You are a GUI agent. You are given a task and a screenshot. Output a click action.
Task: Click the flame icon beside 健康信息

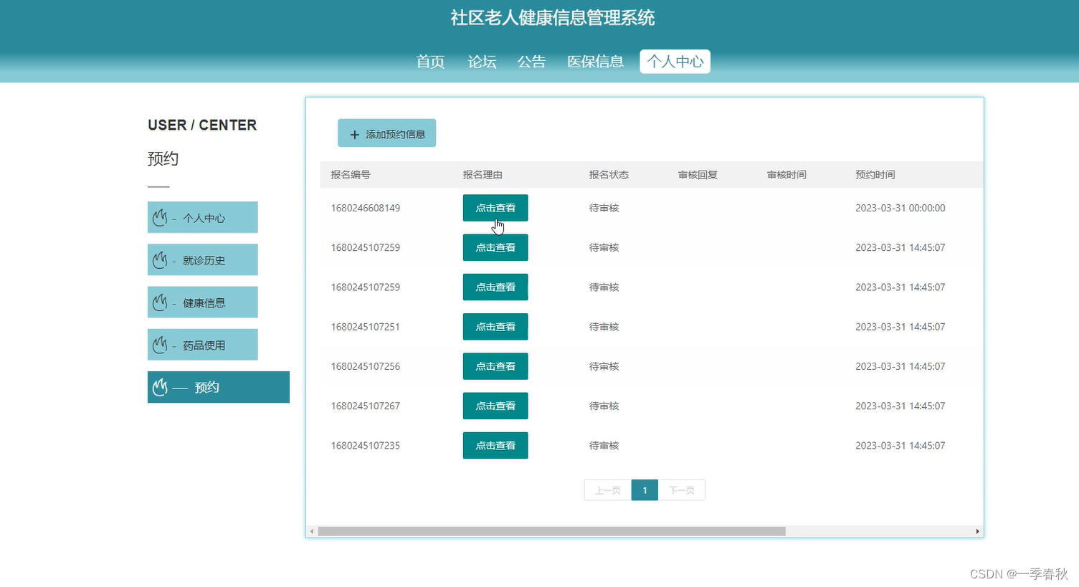160,302
